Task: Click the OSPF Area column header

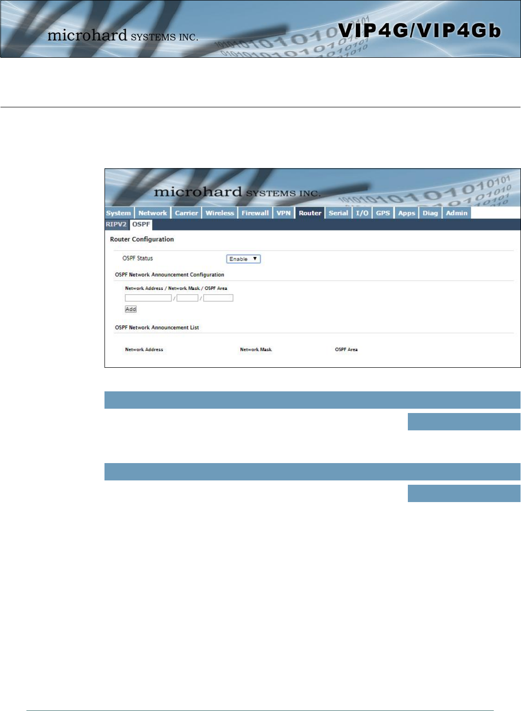Action: click(x=346, y=349)
